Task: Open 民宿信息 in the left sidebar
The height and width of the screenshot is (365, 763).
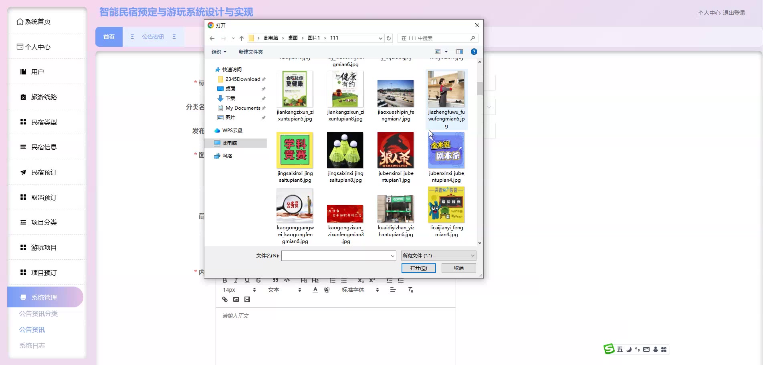Action: (44, 147)
